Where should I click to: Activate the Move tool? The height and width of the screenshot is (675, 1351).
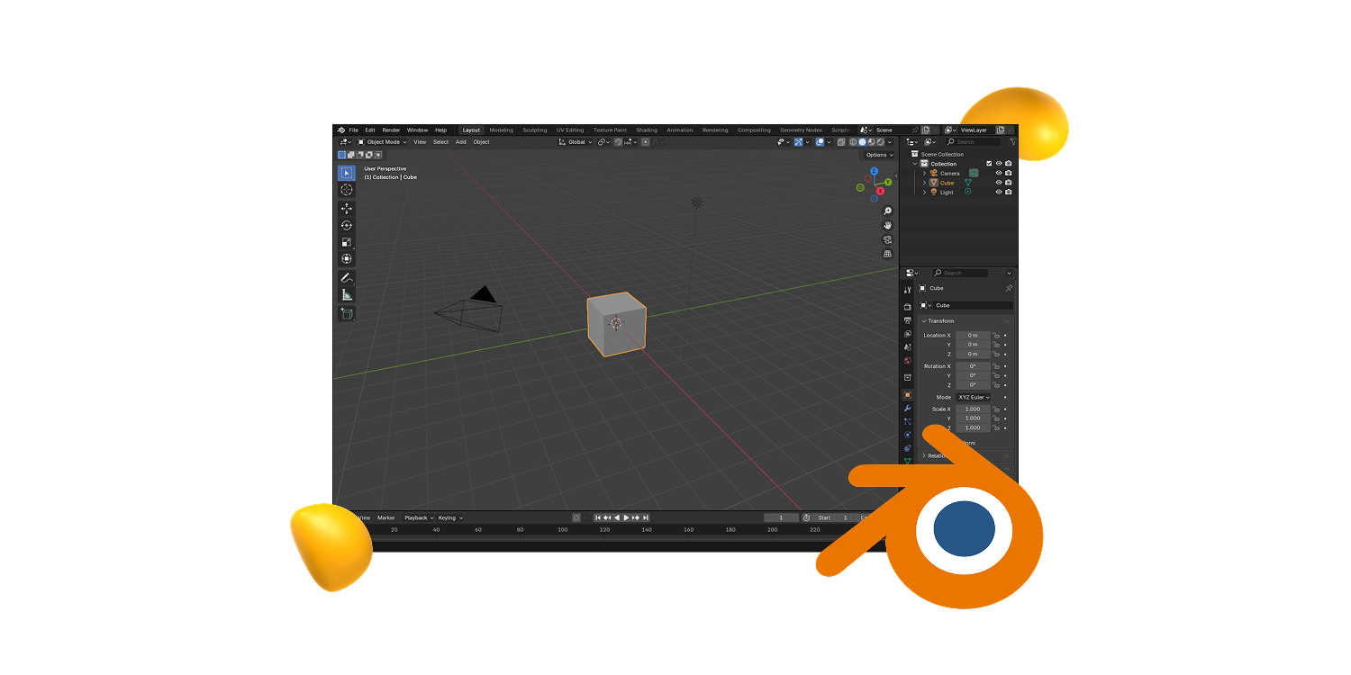click(x=347, y=208)
